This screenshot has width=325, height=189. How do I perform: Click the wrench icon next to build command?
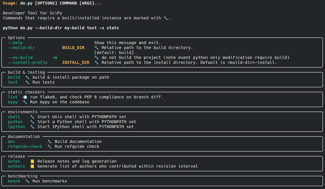click(x=27, y=77)
